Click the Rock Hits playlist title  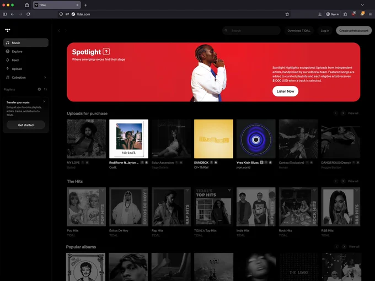[285, 230]
